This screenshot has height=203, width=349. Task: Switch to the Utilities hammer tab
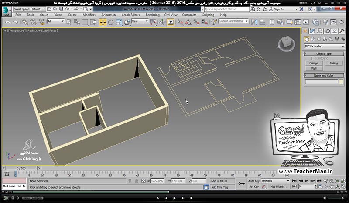(x=342, y=31)
